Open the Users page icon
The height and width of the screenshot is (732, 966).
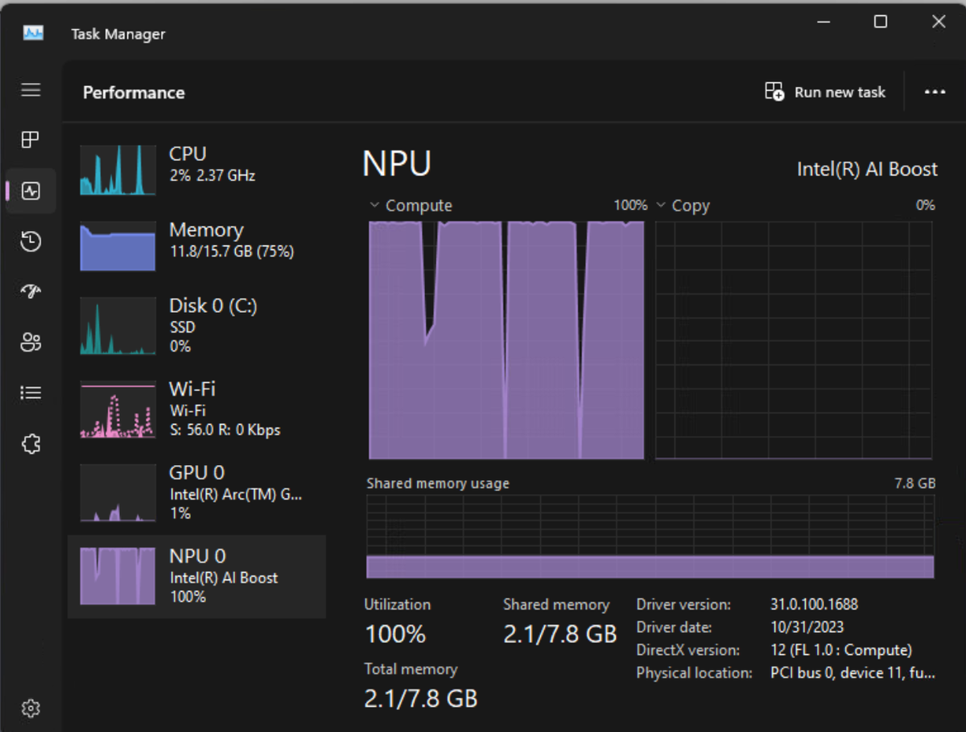pyautogui.click(x=30, y=342)
